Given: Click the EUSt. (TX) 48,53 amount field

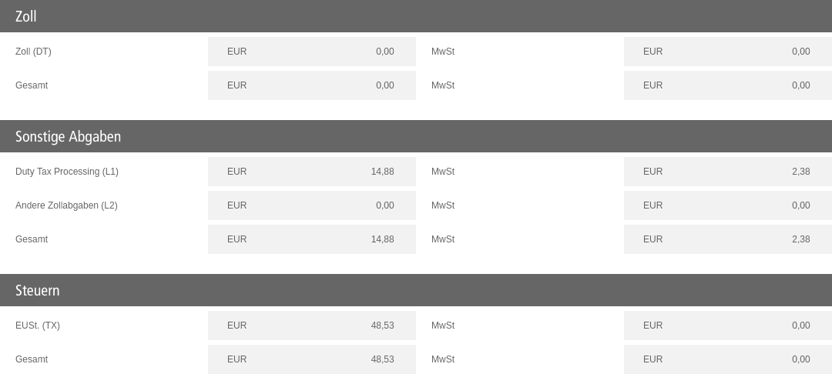Looking at the screenshot, I should click(x=312, y=326).
